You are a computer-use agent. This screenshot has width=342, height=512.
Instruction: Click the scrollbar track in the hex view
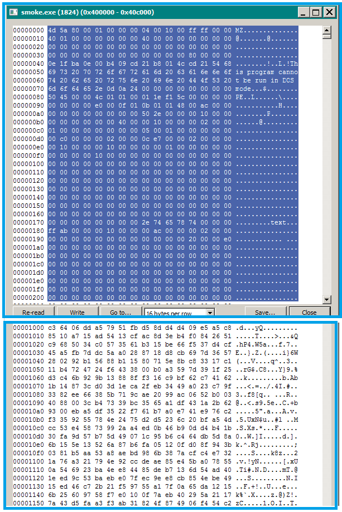[327, 167]
